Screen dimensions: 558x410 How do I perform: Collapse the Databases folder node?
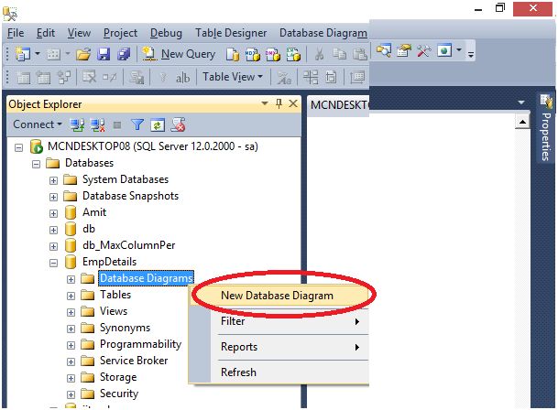[36, 164]
